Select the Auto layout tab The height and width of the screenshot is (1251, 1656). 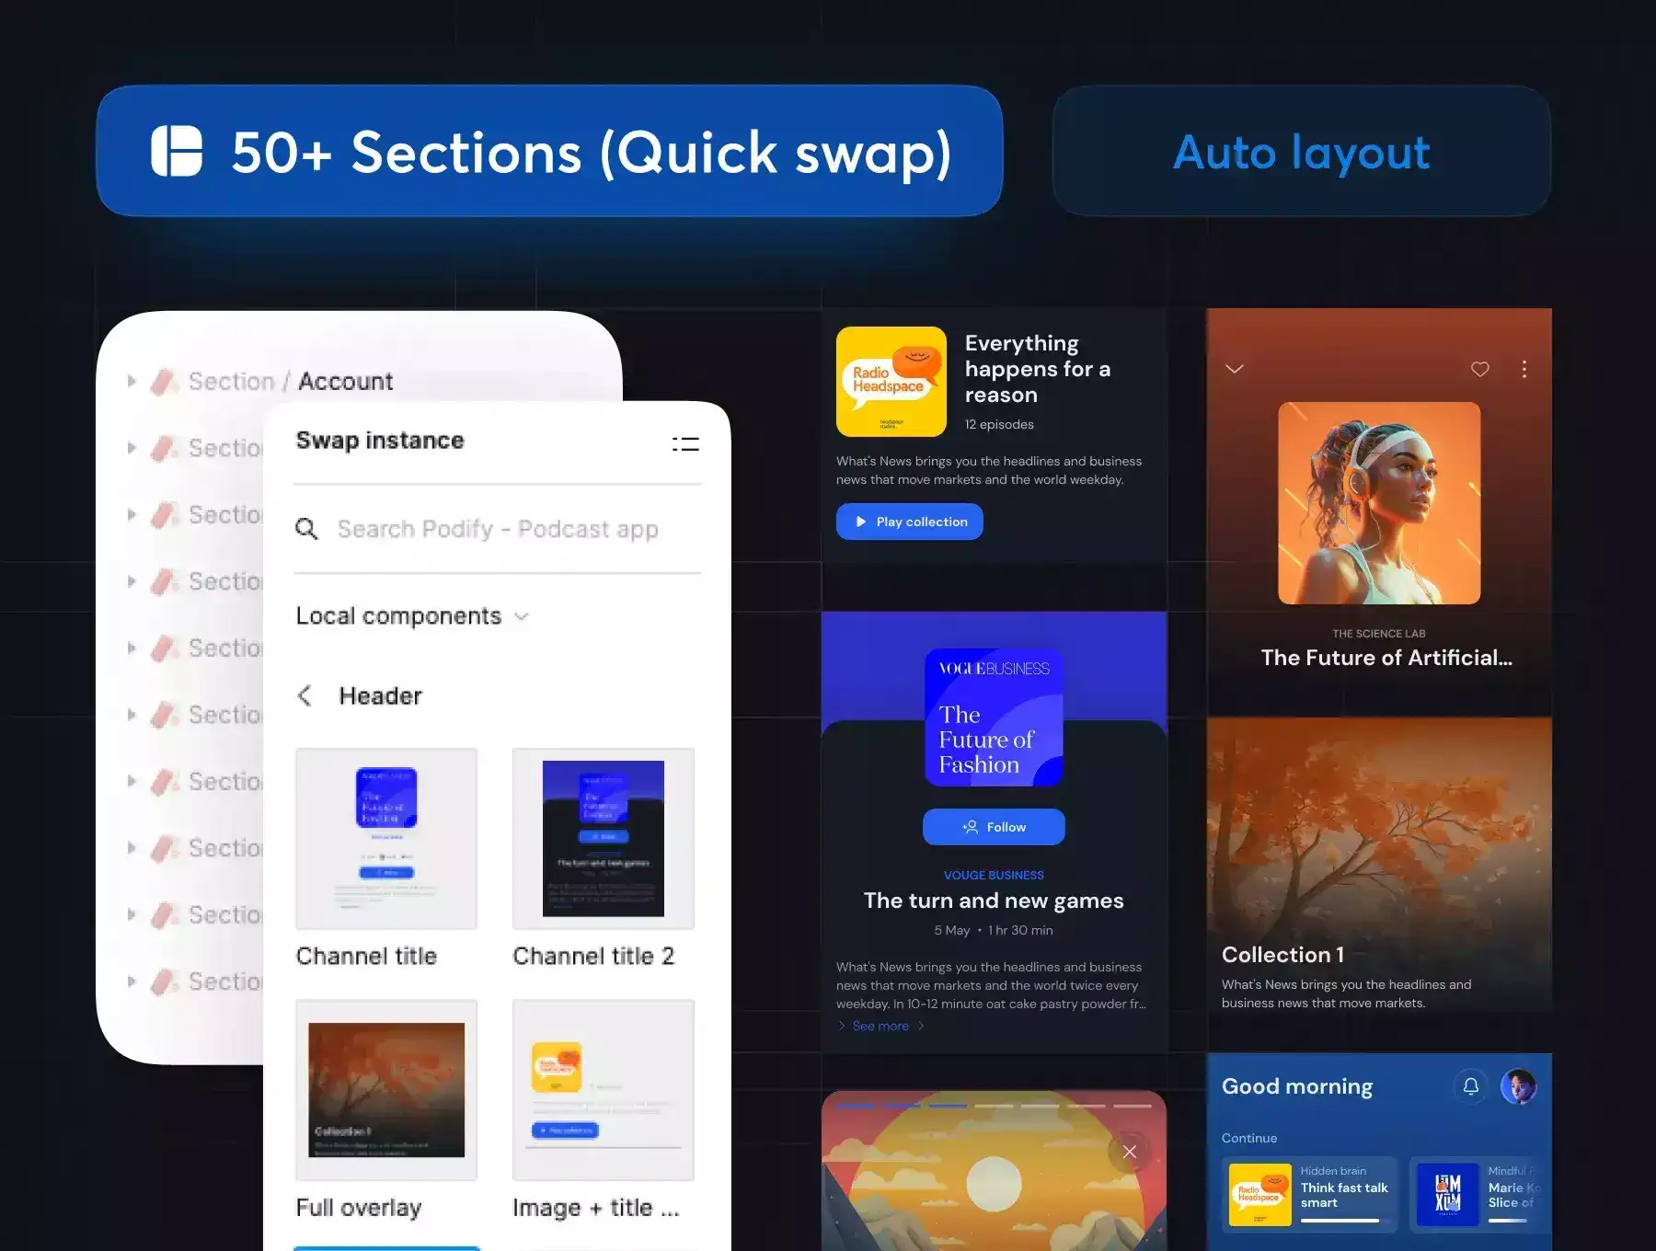(x=1301, y=152)
